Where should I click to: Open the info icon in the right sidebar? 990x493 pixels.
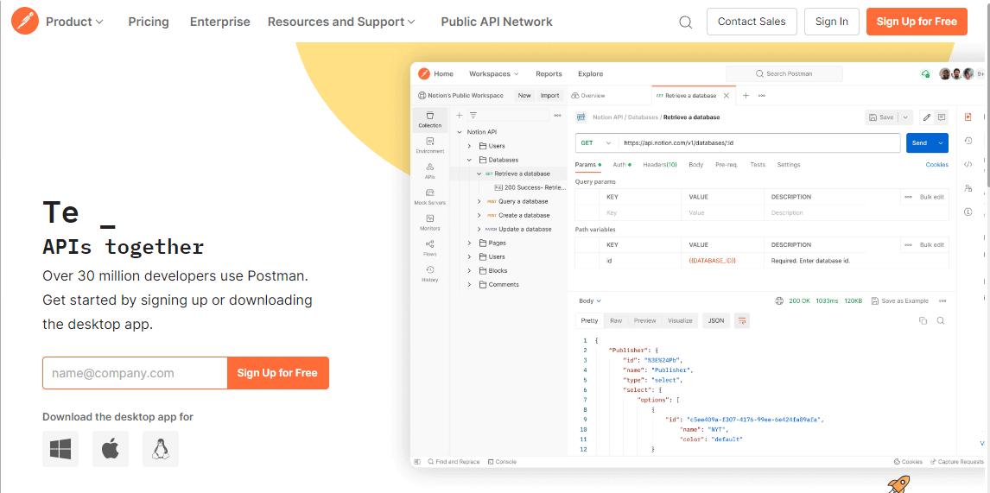[968, 212]
